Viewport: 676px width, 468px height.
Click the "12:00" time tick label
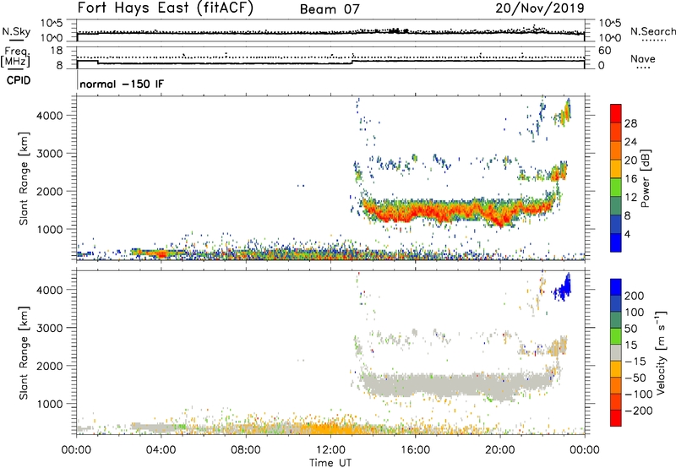330,450
